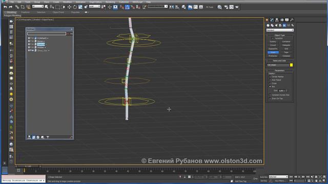Uncheck the Box display checkbox
The width and height of the screenshot is (328, 184).
coord(270,86)
